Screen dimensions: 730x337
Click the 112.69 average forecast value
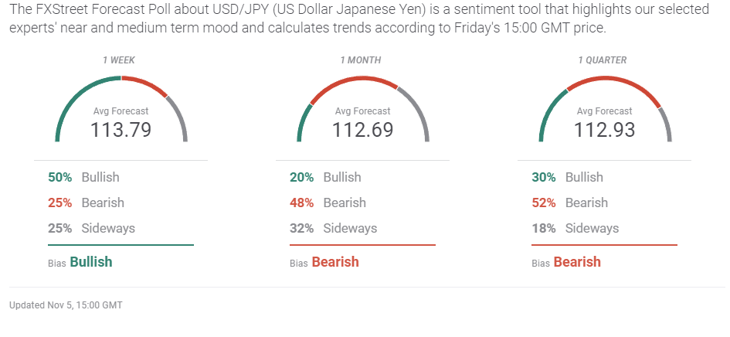point(362,129)
